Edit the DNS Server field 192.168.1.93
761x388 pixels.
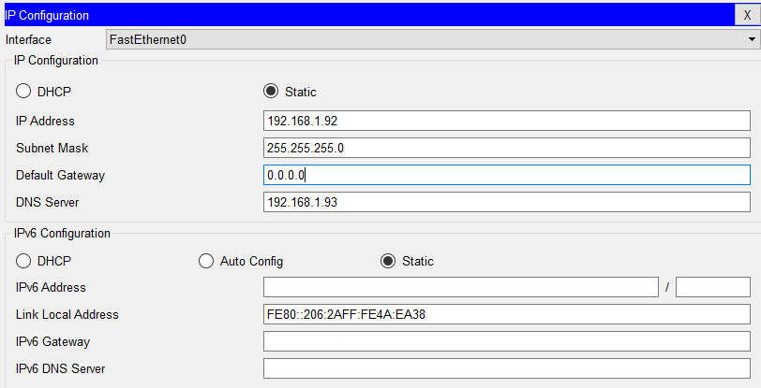[x=507, y=202]
